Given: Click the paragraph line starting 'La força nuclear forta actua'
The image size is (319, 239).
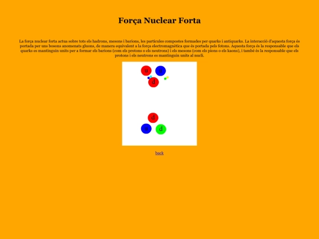Looking at the screenshot, I should click(159, 41).
